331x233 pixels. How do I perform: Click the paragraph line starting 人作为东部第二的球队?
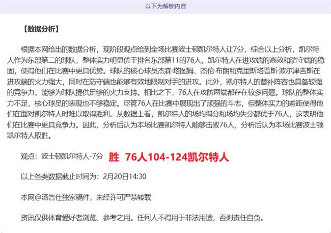(165, 61)
